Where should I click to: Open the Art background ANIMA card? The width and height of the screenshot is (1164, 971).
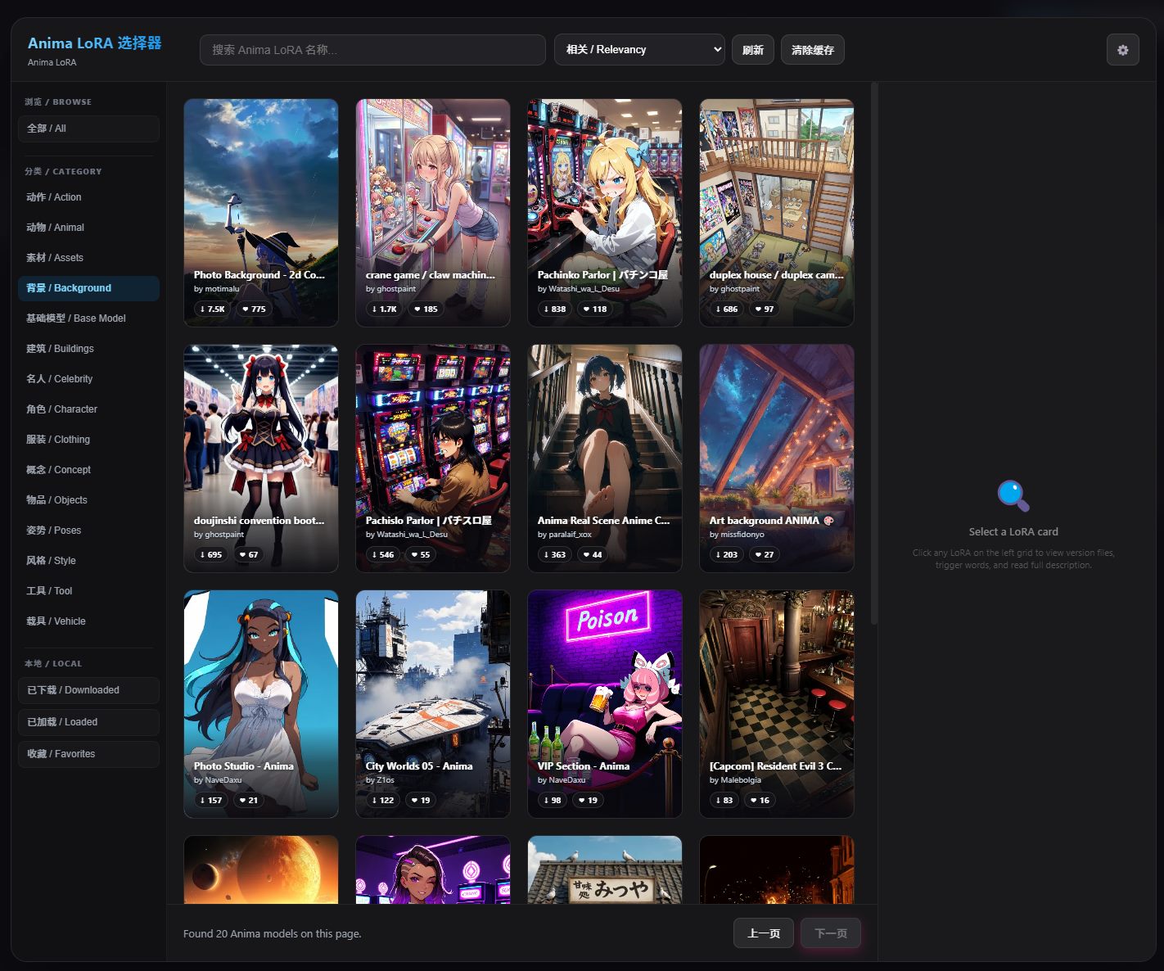pos(777,458)
